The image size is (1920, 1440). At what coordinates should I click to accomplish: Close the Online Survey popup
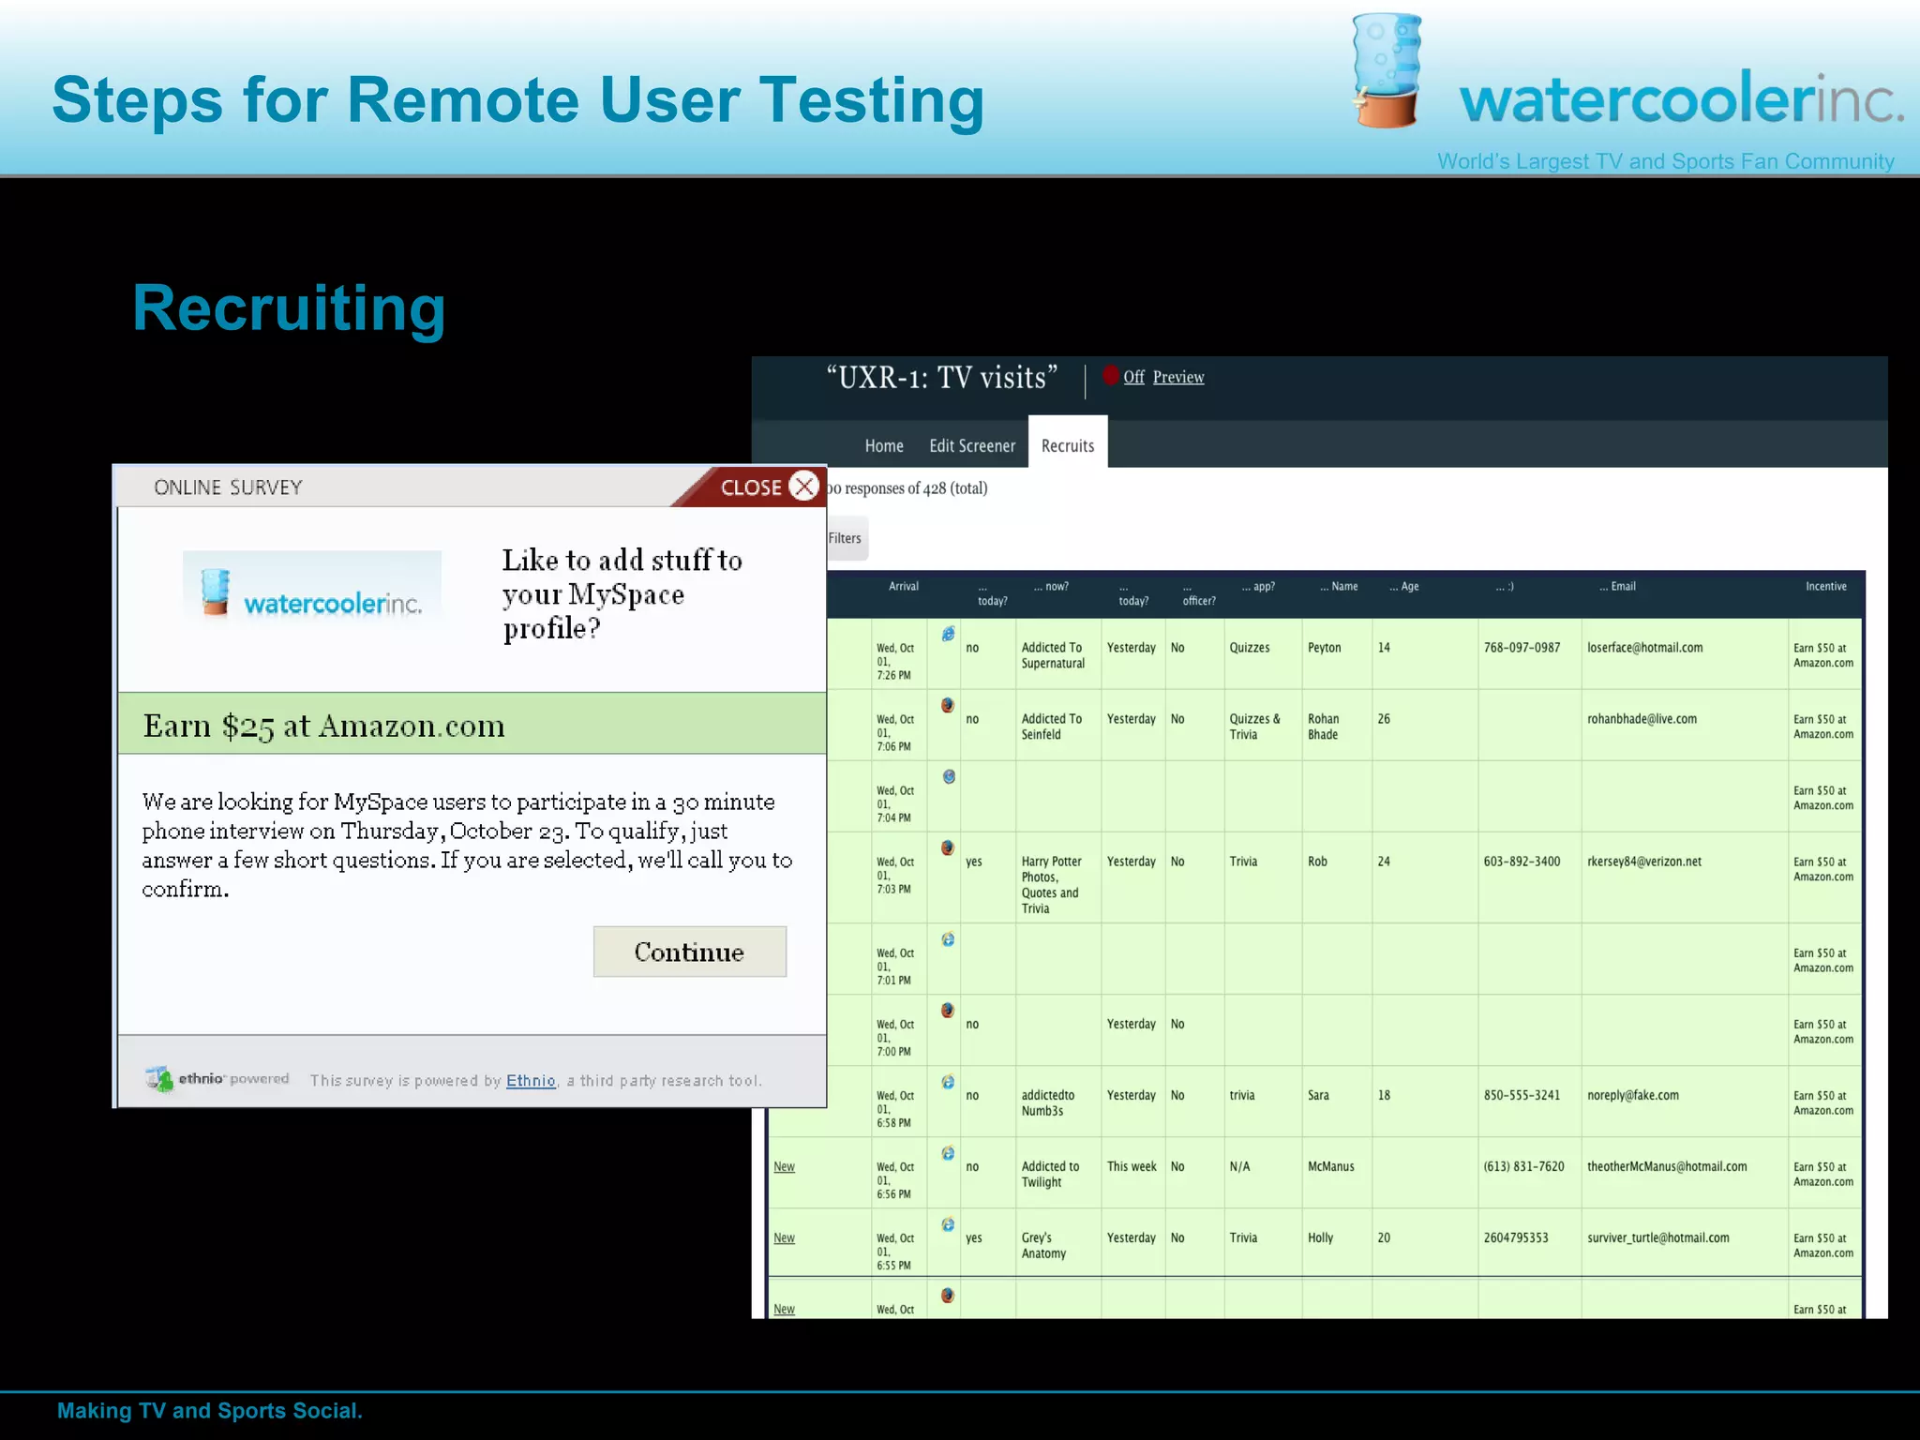pyautogui.click(x=804, y=487)
